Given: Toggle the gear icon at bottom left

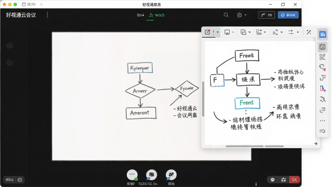Looking at the screenshot, I should [x=20, y=180].
